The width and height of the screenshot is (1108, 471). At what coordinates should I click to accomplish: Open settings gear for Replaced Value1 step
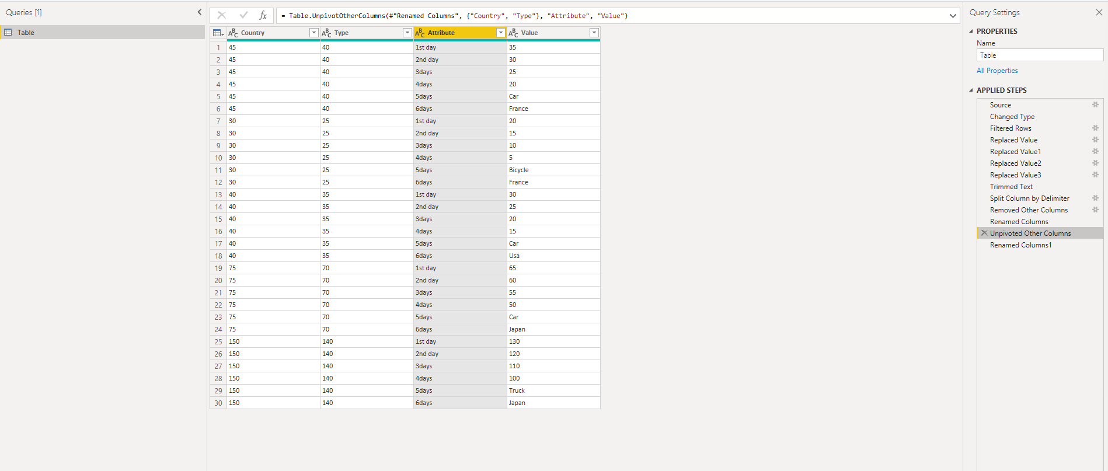tap(1095, 152)
